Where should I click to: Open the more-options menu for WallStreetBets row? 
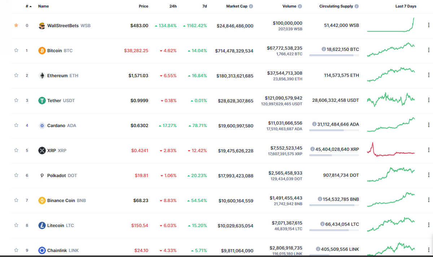[429, 25]
